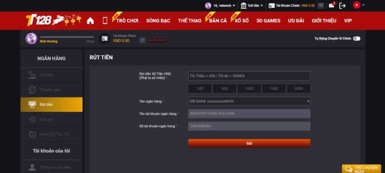Click the KHÔI PHỤC restore button

pos(158,41)
